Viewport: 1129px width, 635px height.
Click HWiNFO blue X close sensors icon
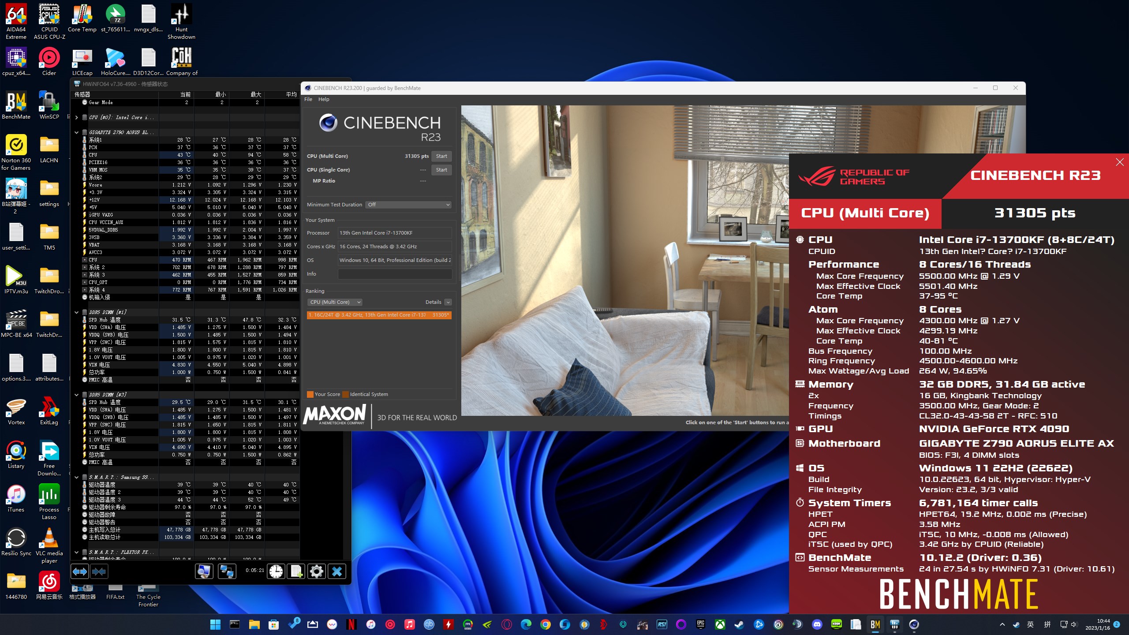[337, 571]
